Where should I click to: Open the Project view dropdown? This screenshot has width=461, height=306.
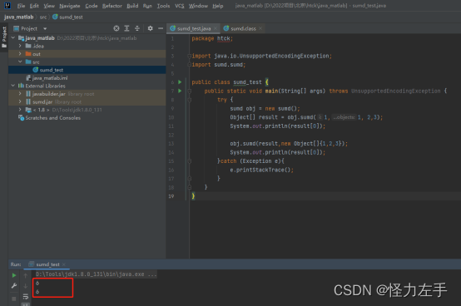[x=45, y=28]
